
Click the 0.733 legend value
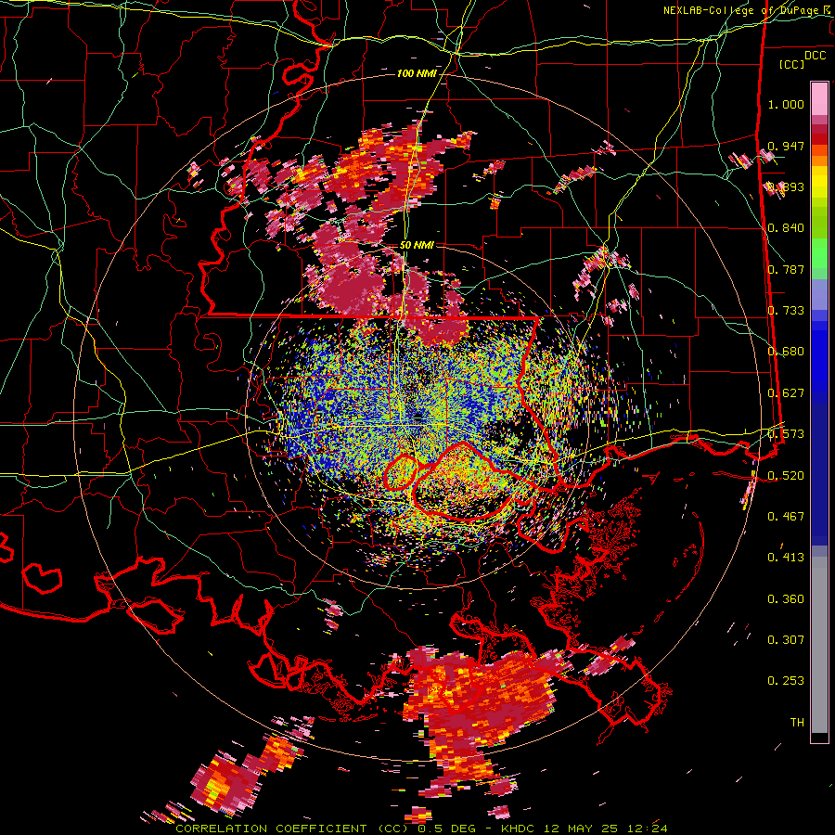coord(786,311)
